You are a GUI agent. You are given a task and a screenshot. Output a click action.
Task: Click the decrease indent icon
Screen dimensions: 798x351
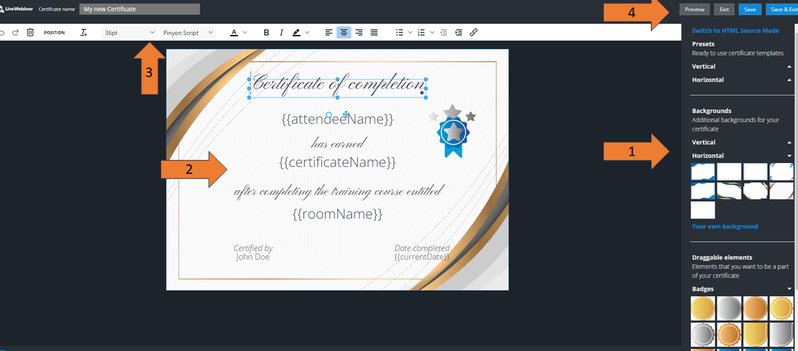pos(444,32)
